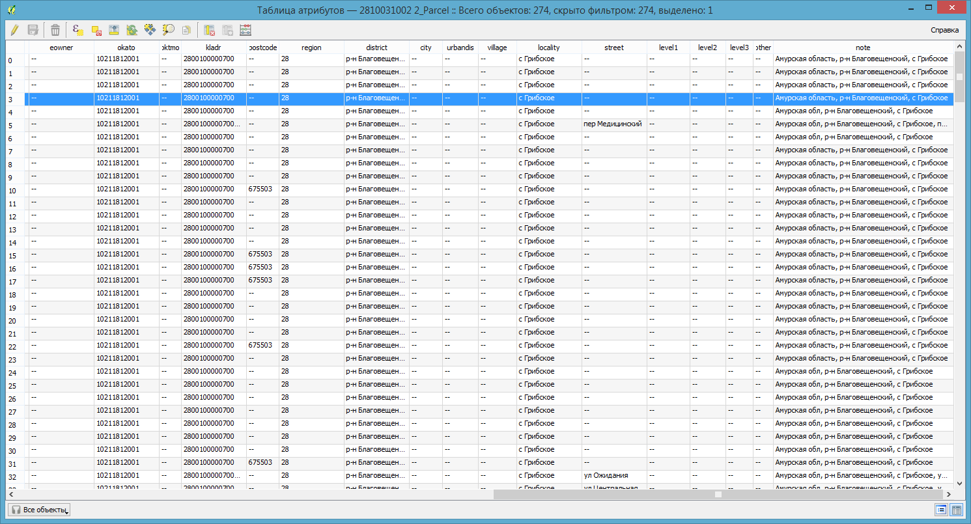Deselect all features using the toolbar icon
The height and width of the screenshot is (524, 971).
(96, 30)
